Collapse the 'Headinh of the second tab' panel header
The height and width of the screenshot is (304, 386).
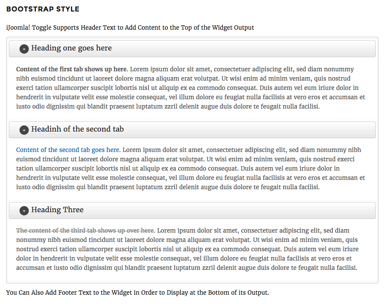pos(192,130)
